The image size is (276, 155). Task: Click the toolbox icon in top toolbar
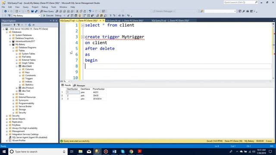tap(248, 11)
